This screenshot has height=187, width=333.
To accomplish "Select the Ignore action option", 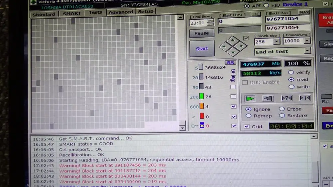I will tap(248, 109).
